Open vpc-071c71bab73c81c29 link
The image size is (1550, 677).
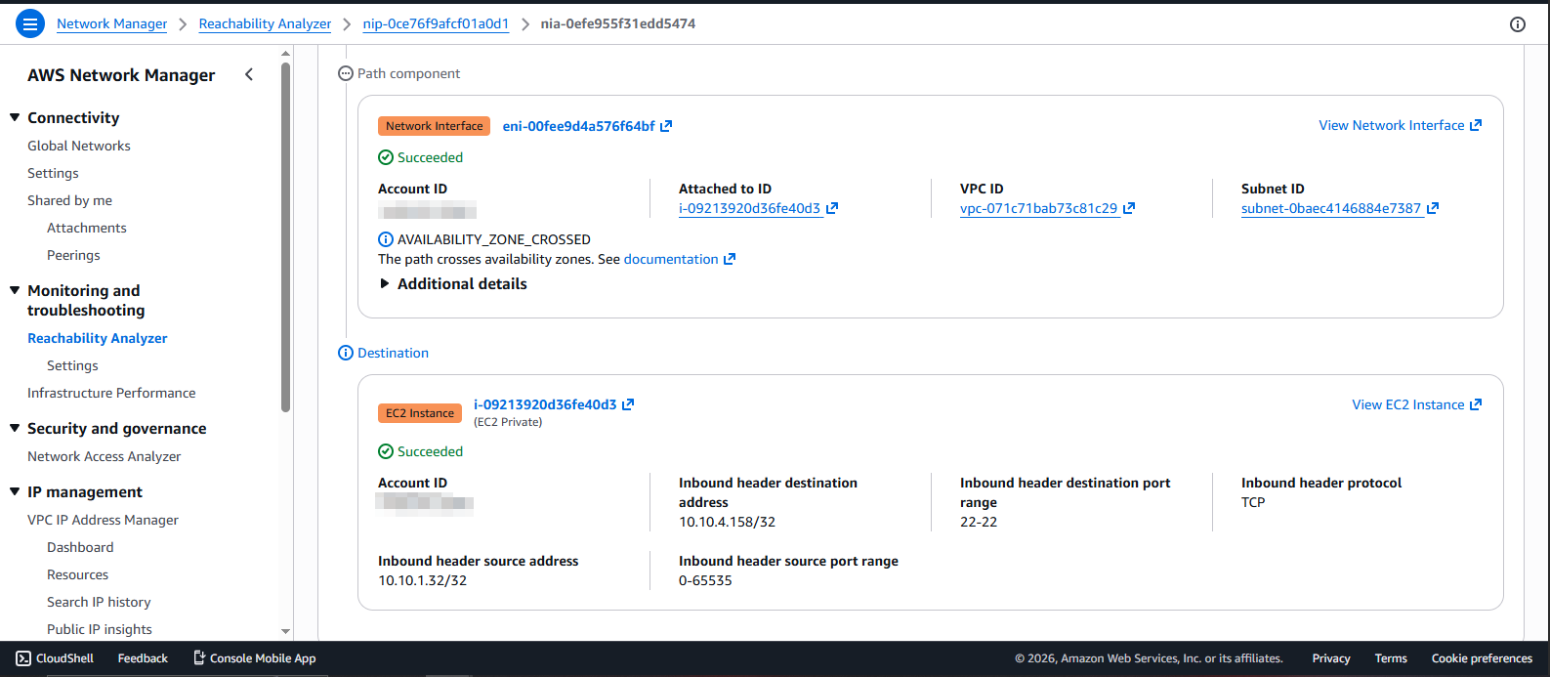[x=1038, y=208]
